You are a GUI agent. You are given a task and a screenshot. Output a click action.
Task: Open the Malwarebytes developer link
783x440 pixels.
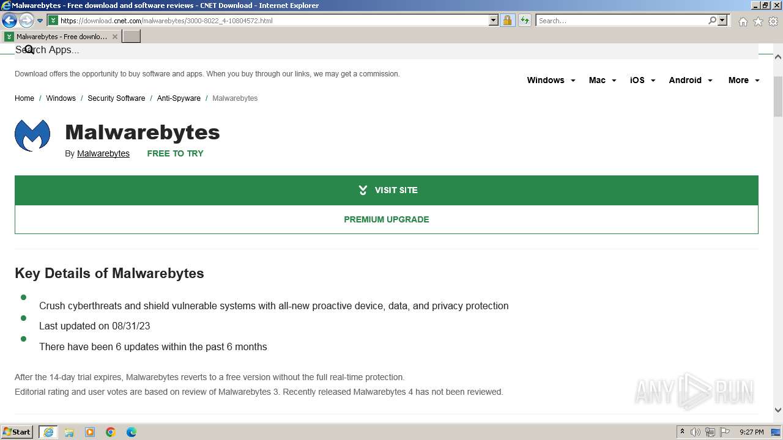[103, 153]
